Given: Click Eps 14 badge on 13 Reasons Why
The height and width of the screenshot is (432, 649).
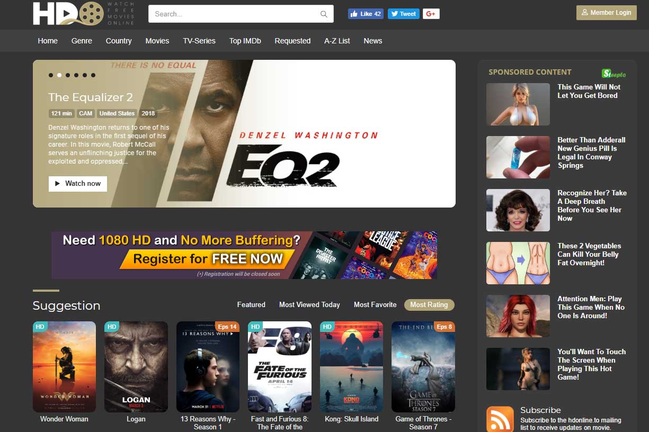Looking at the screenshot, I should point(227,327).
